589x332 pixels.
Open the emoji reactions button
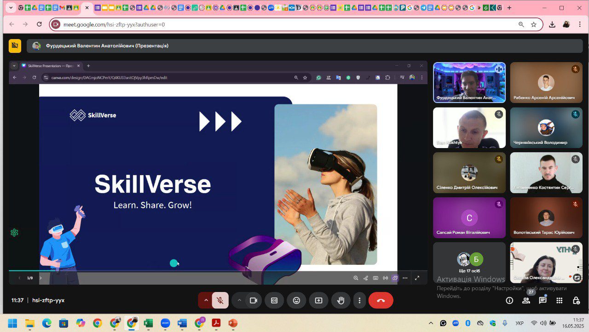click(296, 300)
